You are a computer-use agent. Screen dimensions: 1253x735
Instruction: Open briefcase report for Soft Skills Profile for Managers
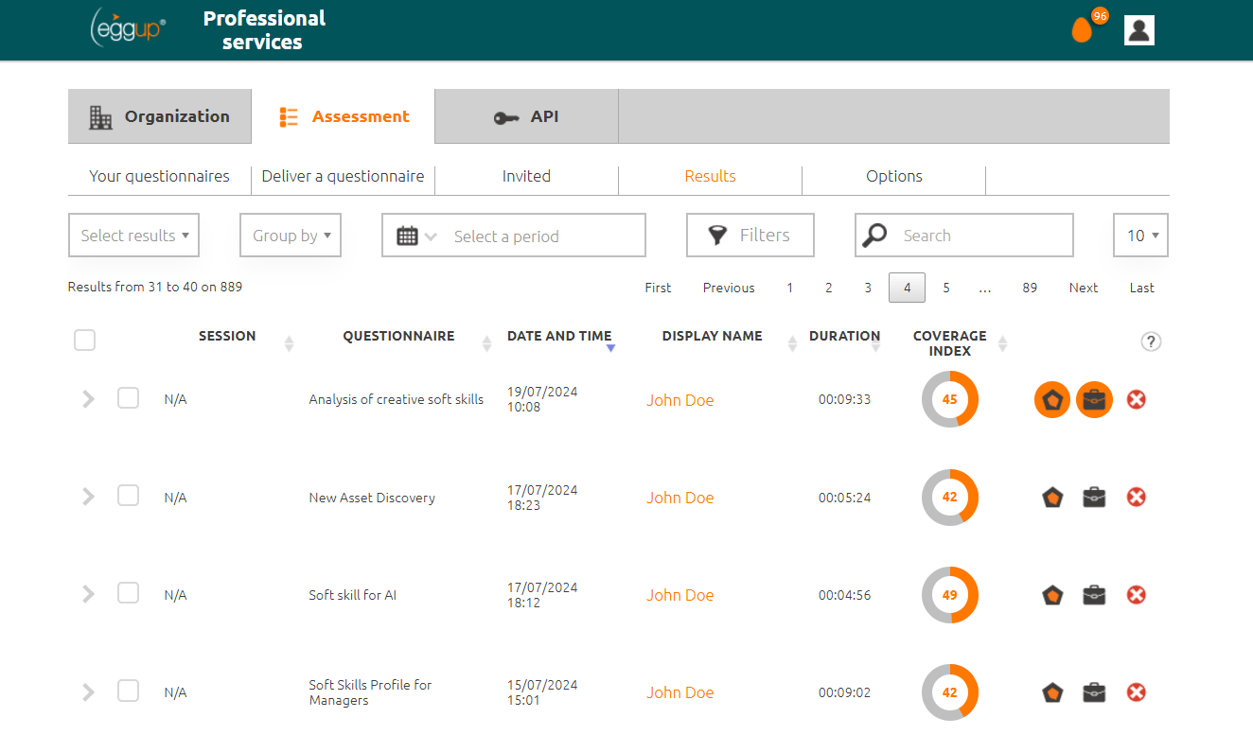coord(1094,692)
